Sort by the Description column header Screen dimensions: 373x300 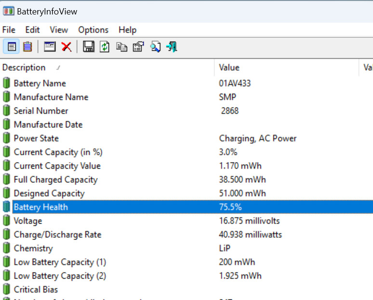point(24,68)
